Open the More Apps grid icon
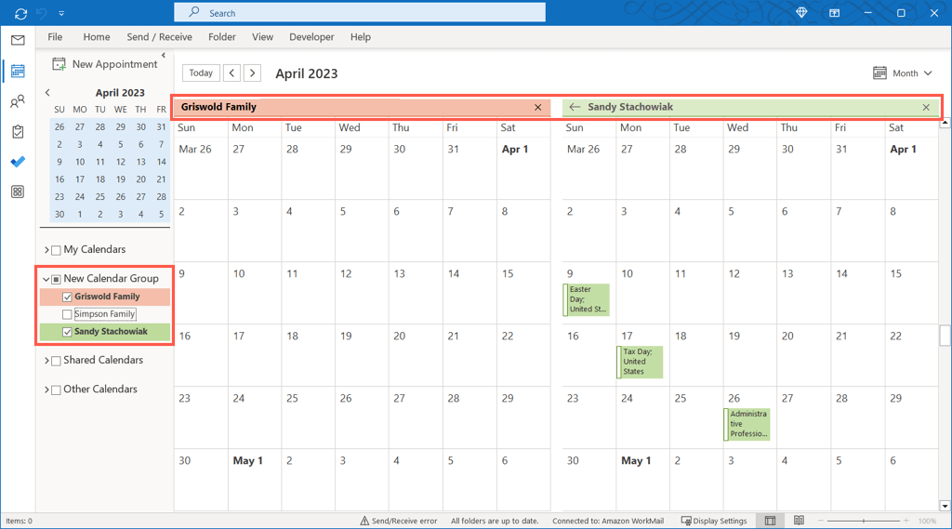This screenshot has width=952, height=529. [18, 192]
